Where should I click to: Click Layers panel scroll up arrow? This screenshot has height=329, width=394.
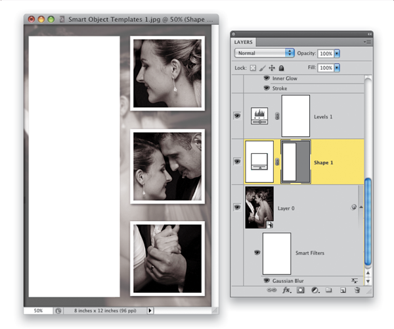368,273
